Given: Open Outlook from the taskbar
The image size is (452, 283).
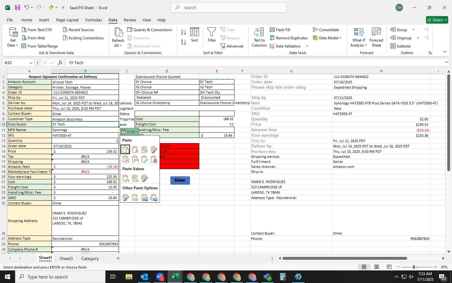Looking at the screenshot, I should point(144,277).
